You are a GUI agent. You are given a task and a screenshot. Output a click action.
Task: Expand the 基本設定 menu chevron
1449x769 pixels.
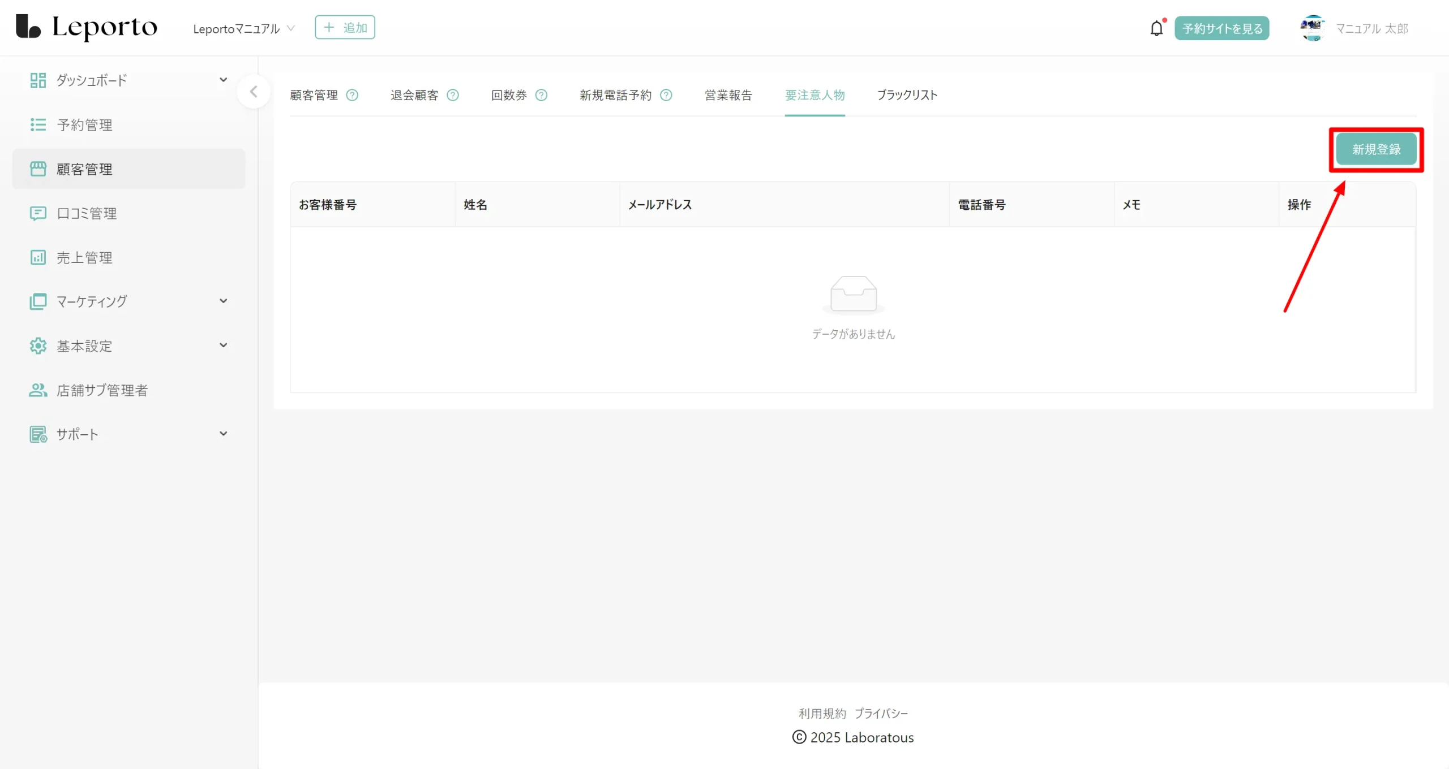point(224,345)
